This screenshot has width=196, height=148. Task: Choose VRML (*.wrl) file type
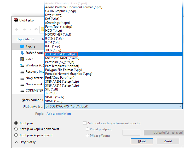click(113, 101)
